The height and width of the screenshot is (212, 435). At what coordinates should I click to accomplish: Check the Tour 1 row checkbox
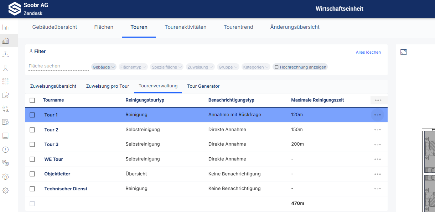coord(32,115)
